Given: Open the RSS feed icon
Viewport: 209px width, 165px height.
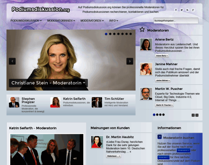Looking at the screenshot, I should [187, 10].
